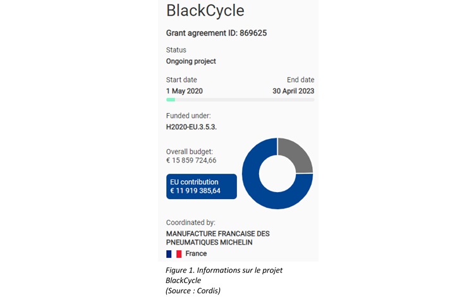Click the end date 30 April 2023
Screen dimensions: 474x297
point(293,91)
